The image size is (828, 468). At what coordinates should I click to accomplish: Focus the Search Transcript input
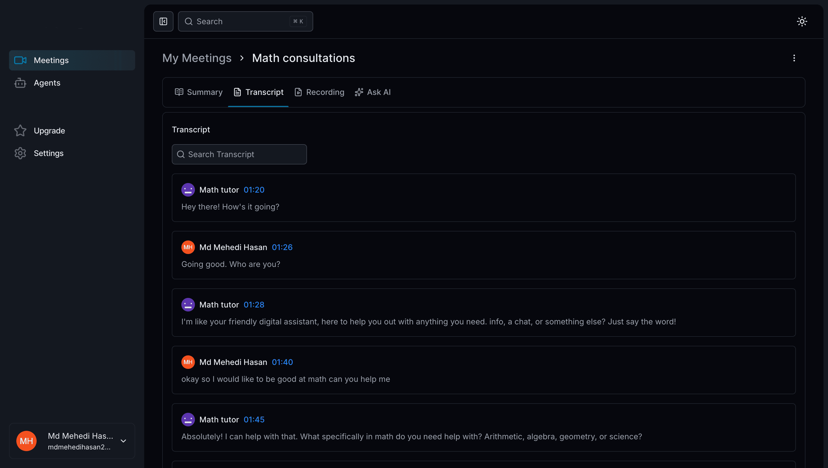(x=239, y=155)
